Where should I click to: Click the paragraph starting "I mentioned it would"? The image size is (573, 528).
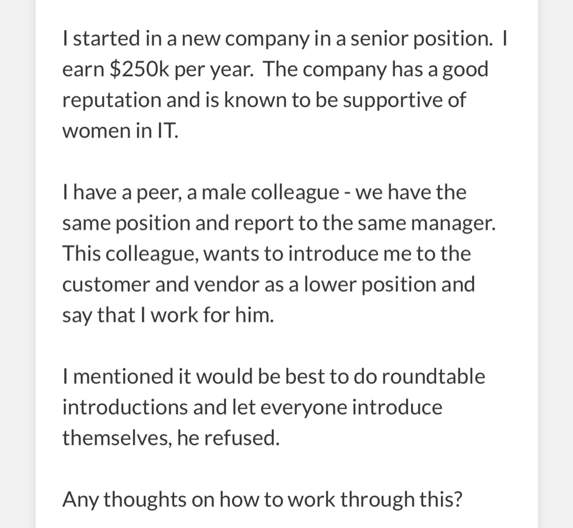point(274,407)
